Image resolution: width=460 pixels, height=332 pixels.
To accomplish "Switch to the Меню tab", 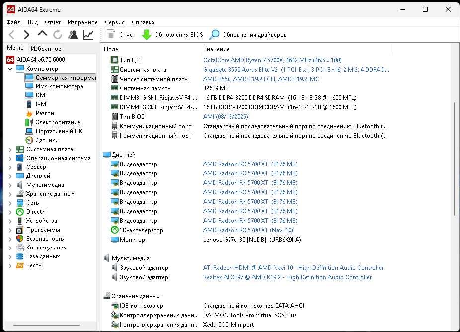I will click(15, 48).
